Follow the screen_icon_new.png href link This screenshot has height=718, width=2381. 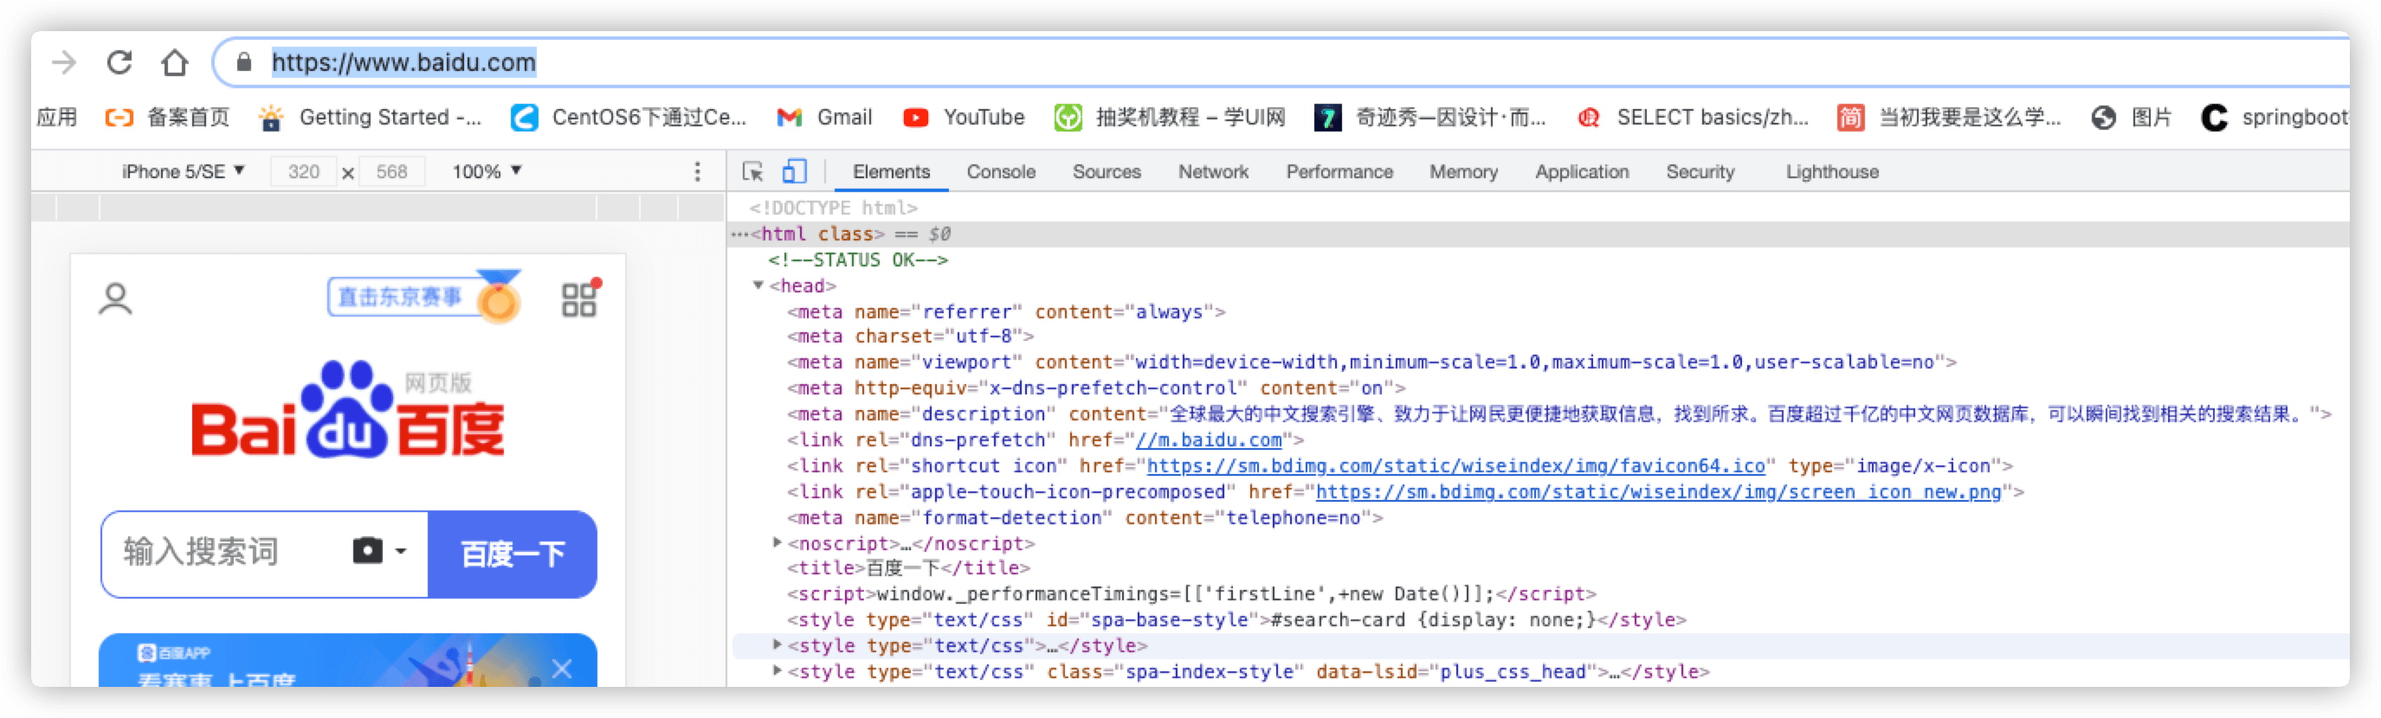(x=1658, y=491)
